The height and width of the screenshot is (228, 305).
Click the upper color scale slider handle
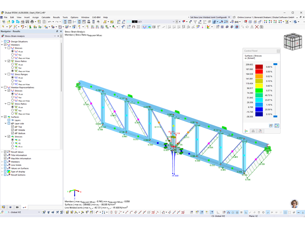coord(275,64)
